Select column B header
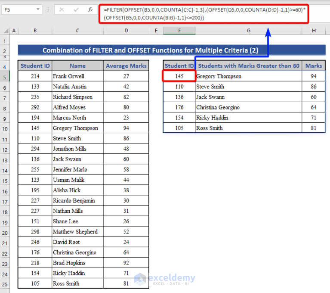This screenshot has width=330, height=293. pyautogui.click(x=35, y=31)
